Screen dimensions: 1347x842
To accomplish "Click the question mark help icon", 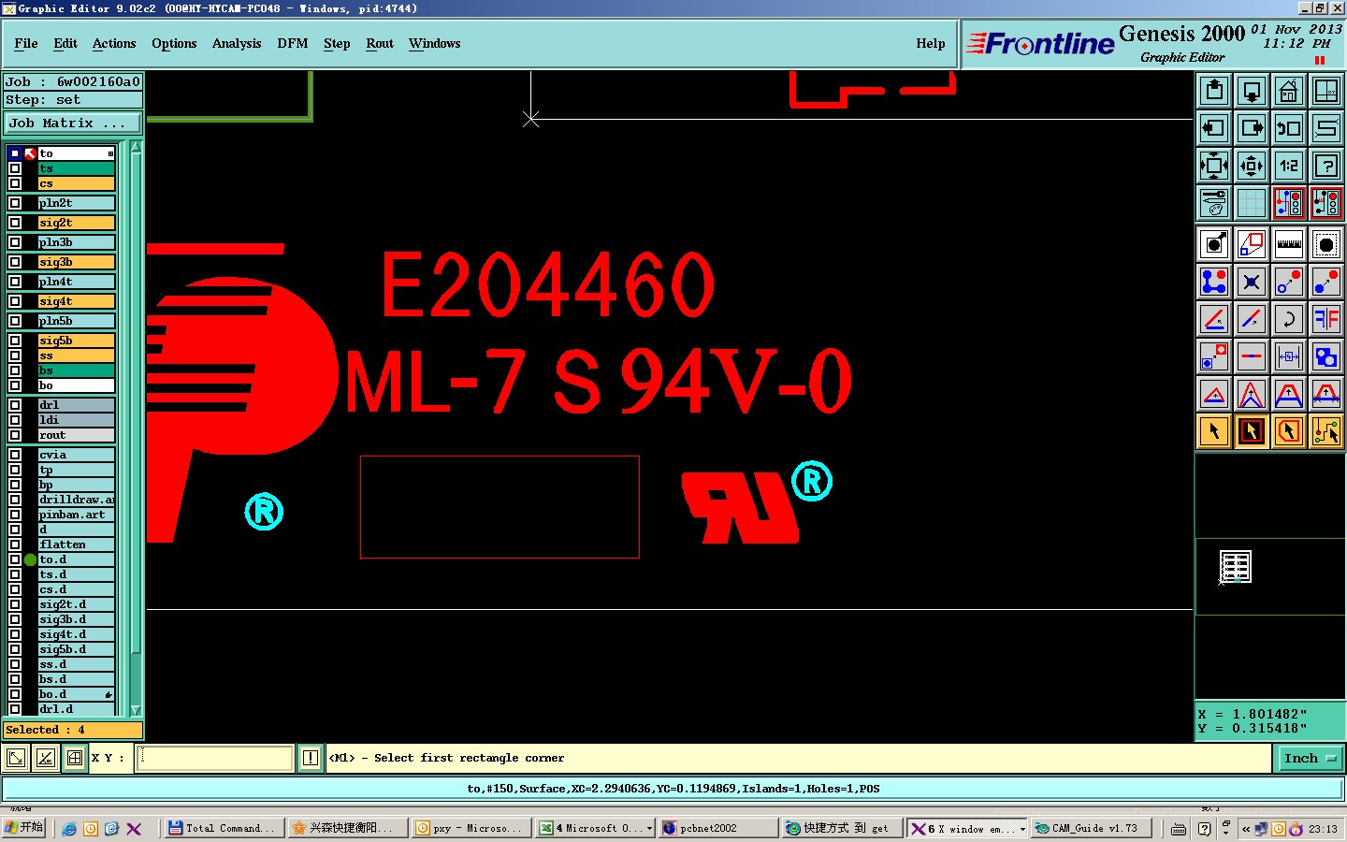I will click(x=1326, y=166).
